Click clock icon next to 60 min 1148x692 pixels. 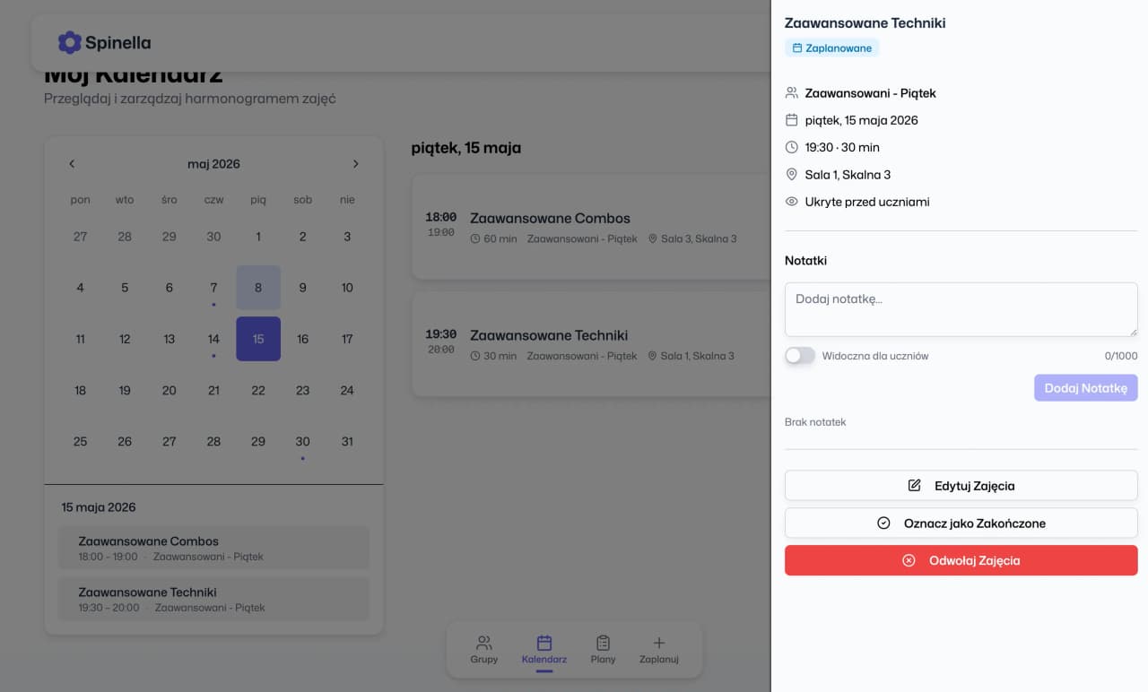point(475,239)
